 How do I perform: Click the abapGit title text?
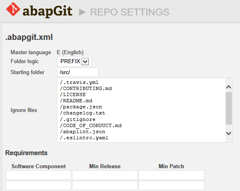pyautogui.click(x=47, y=11)
